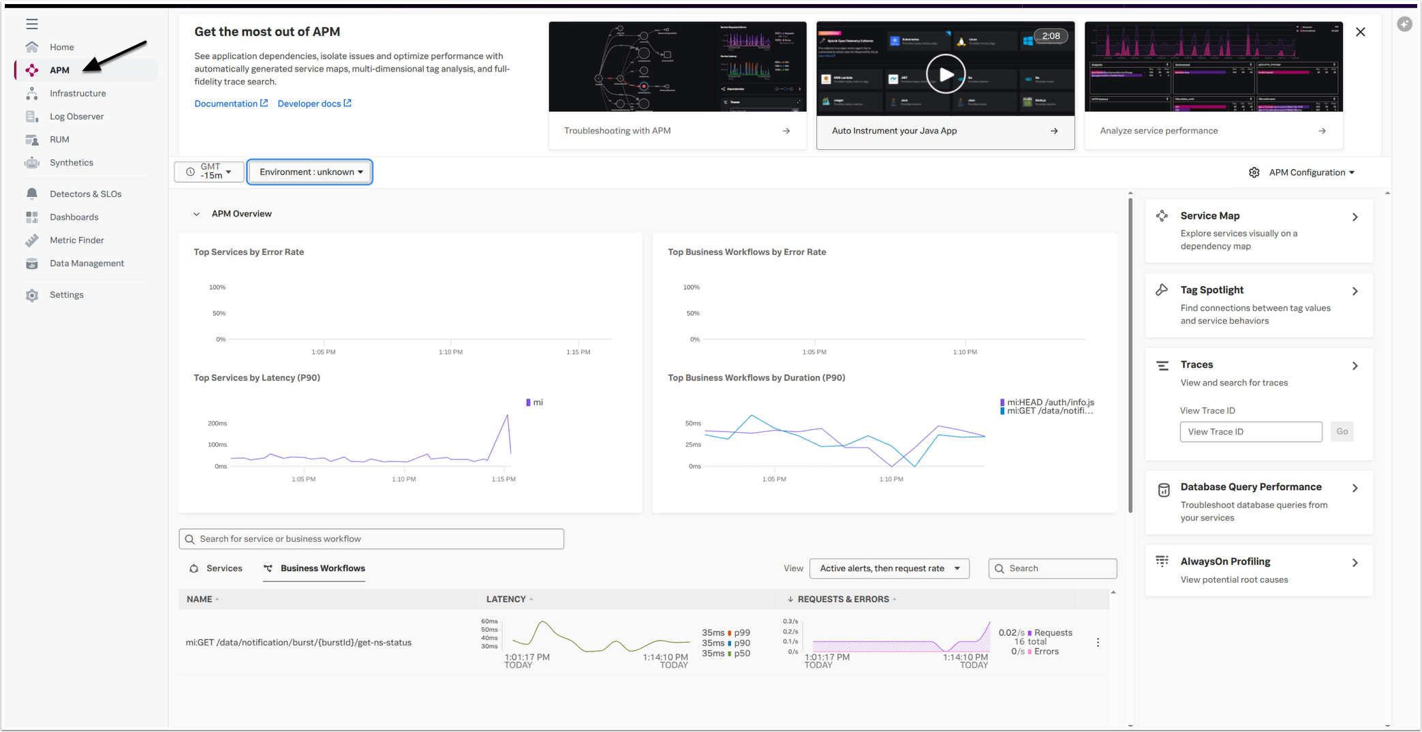This screenshot has width=1422, height=732.
Task: Open the Environment: unknown dropdown
Action: [310, 172]
